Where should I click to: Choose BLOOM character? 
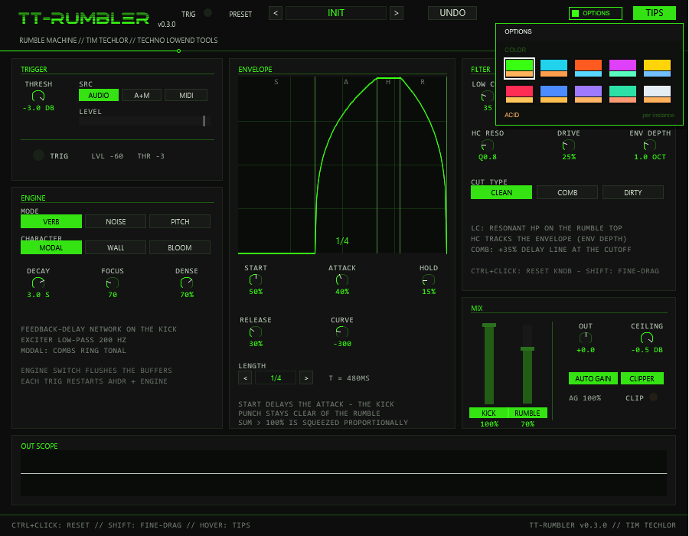[x=180, y=247]
